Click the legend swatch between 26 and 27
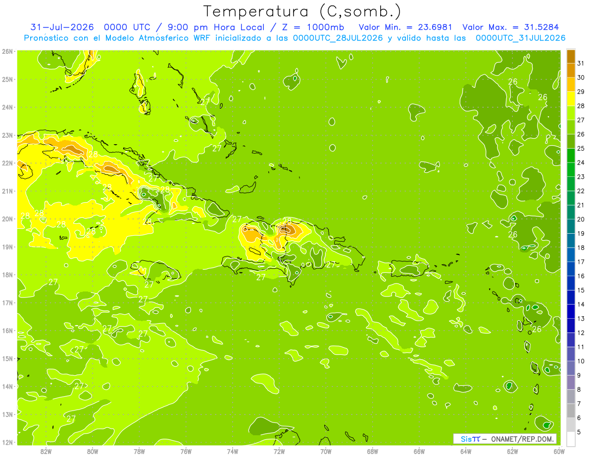Image resolution: width=594 pixels, height=458 pixels. [571, 127]
